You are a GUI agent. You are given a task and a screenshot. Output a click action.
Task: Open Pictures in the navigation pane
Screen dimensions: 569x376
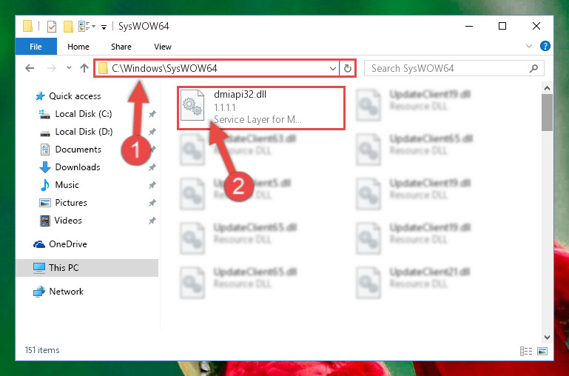pyautogui.click(x=63, y=203)
